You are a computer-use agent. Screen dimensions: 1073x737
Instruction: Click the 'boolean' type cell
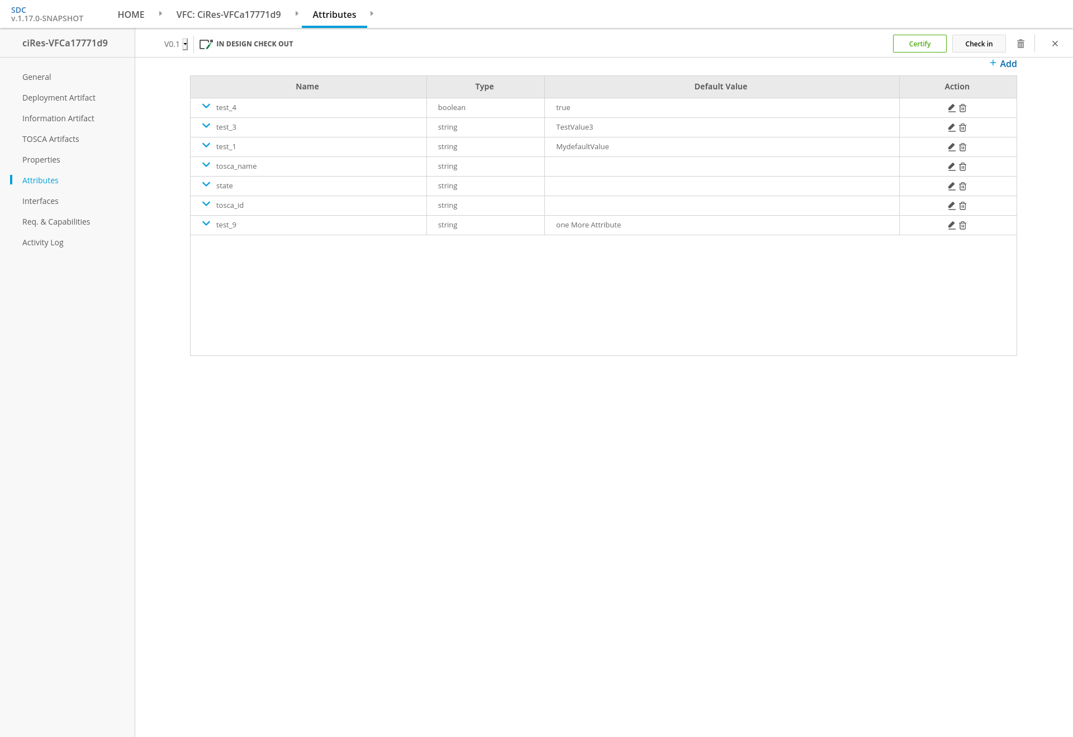click(485, 108)
